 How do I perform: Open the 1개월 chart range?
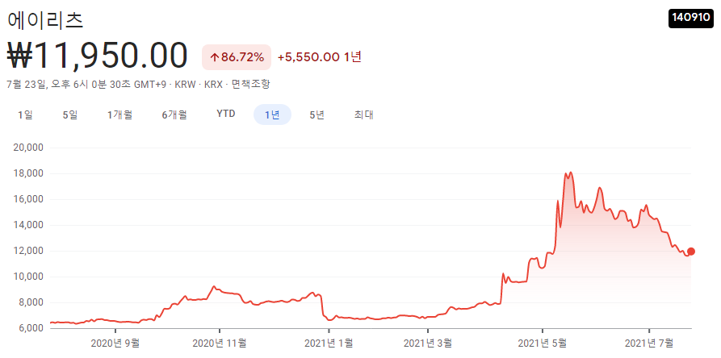pos(120,114)
